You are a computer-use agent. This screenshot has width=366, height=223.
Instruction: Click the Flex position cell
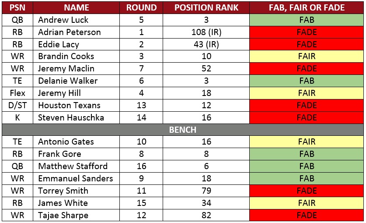click(17, 93)
